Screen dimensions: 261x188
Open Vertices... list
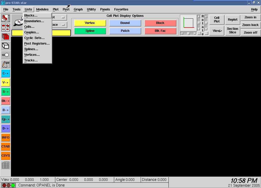click(x=37, y=55)
